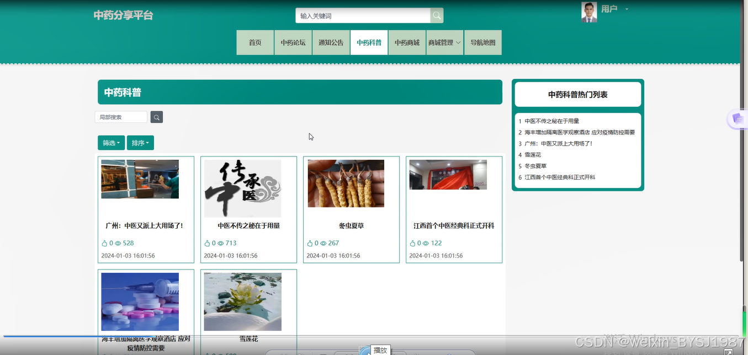
Task: Open the 传承中医 calligraphy thumbnail
Action: (x=243, y=189)
